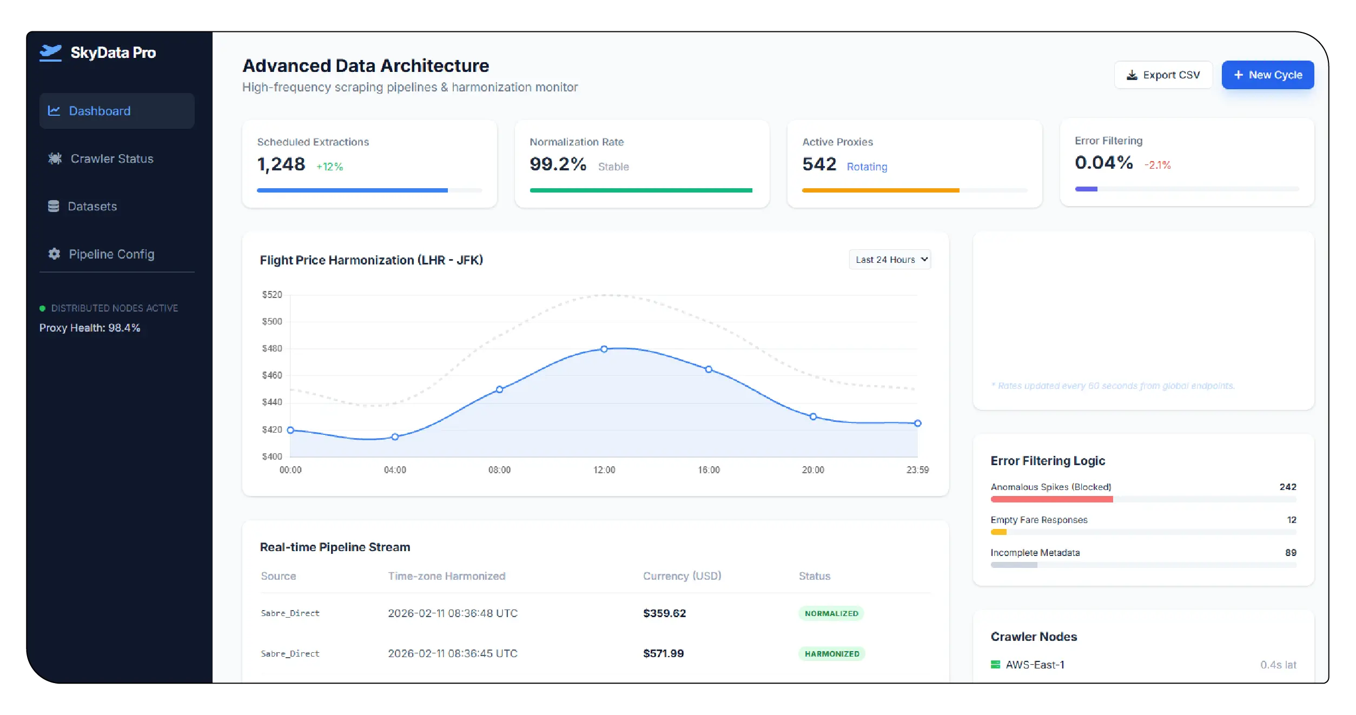Click the download icon on Export CSV
Image resolution: width=1356 pixels, height=715 pixels.
click(x=1132, y=75)
